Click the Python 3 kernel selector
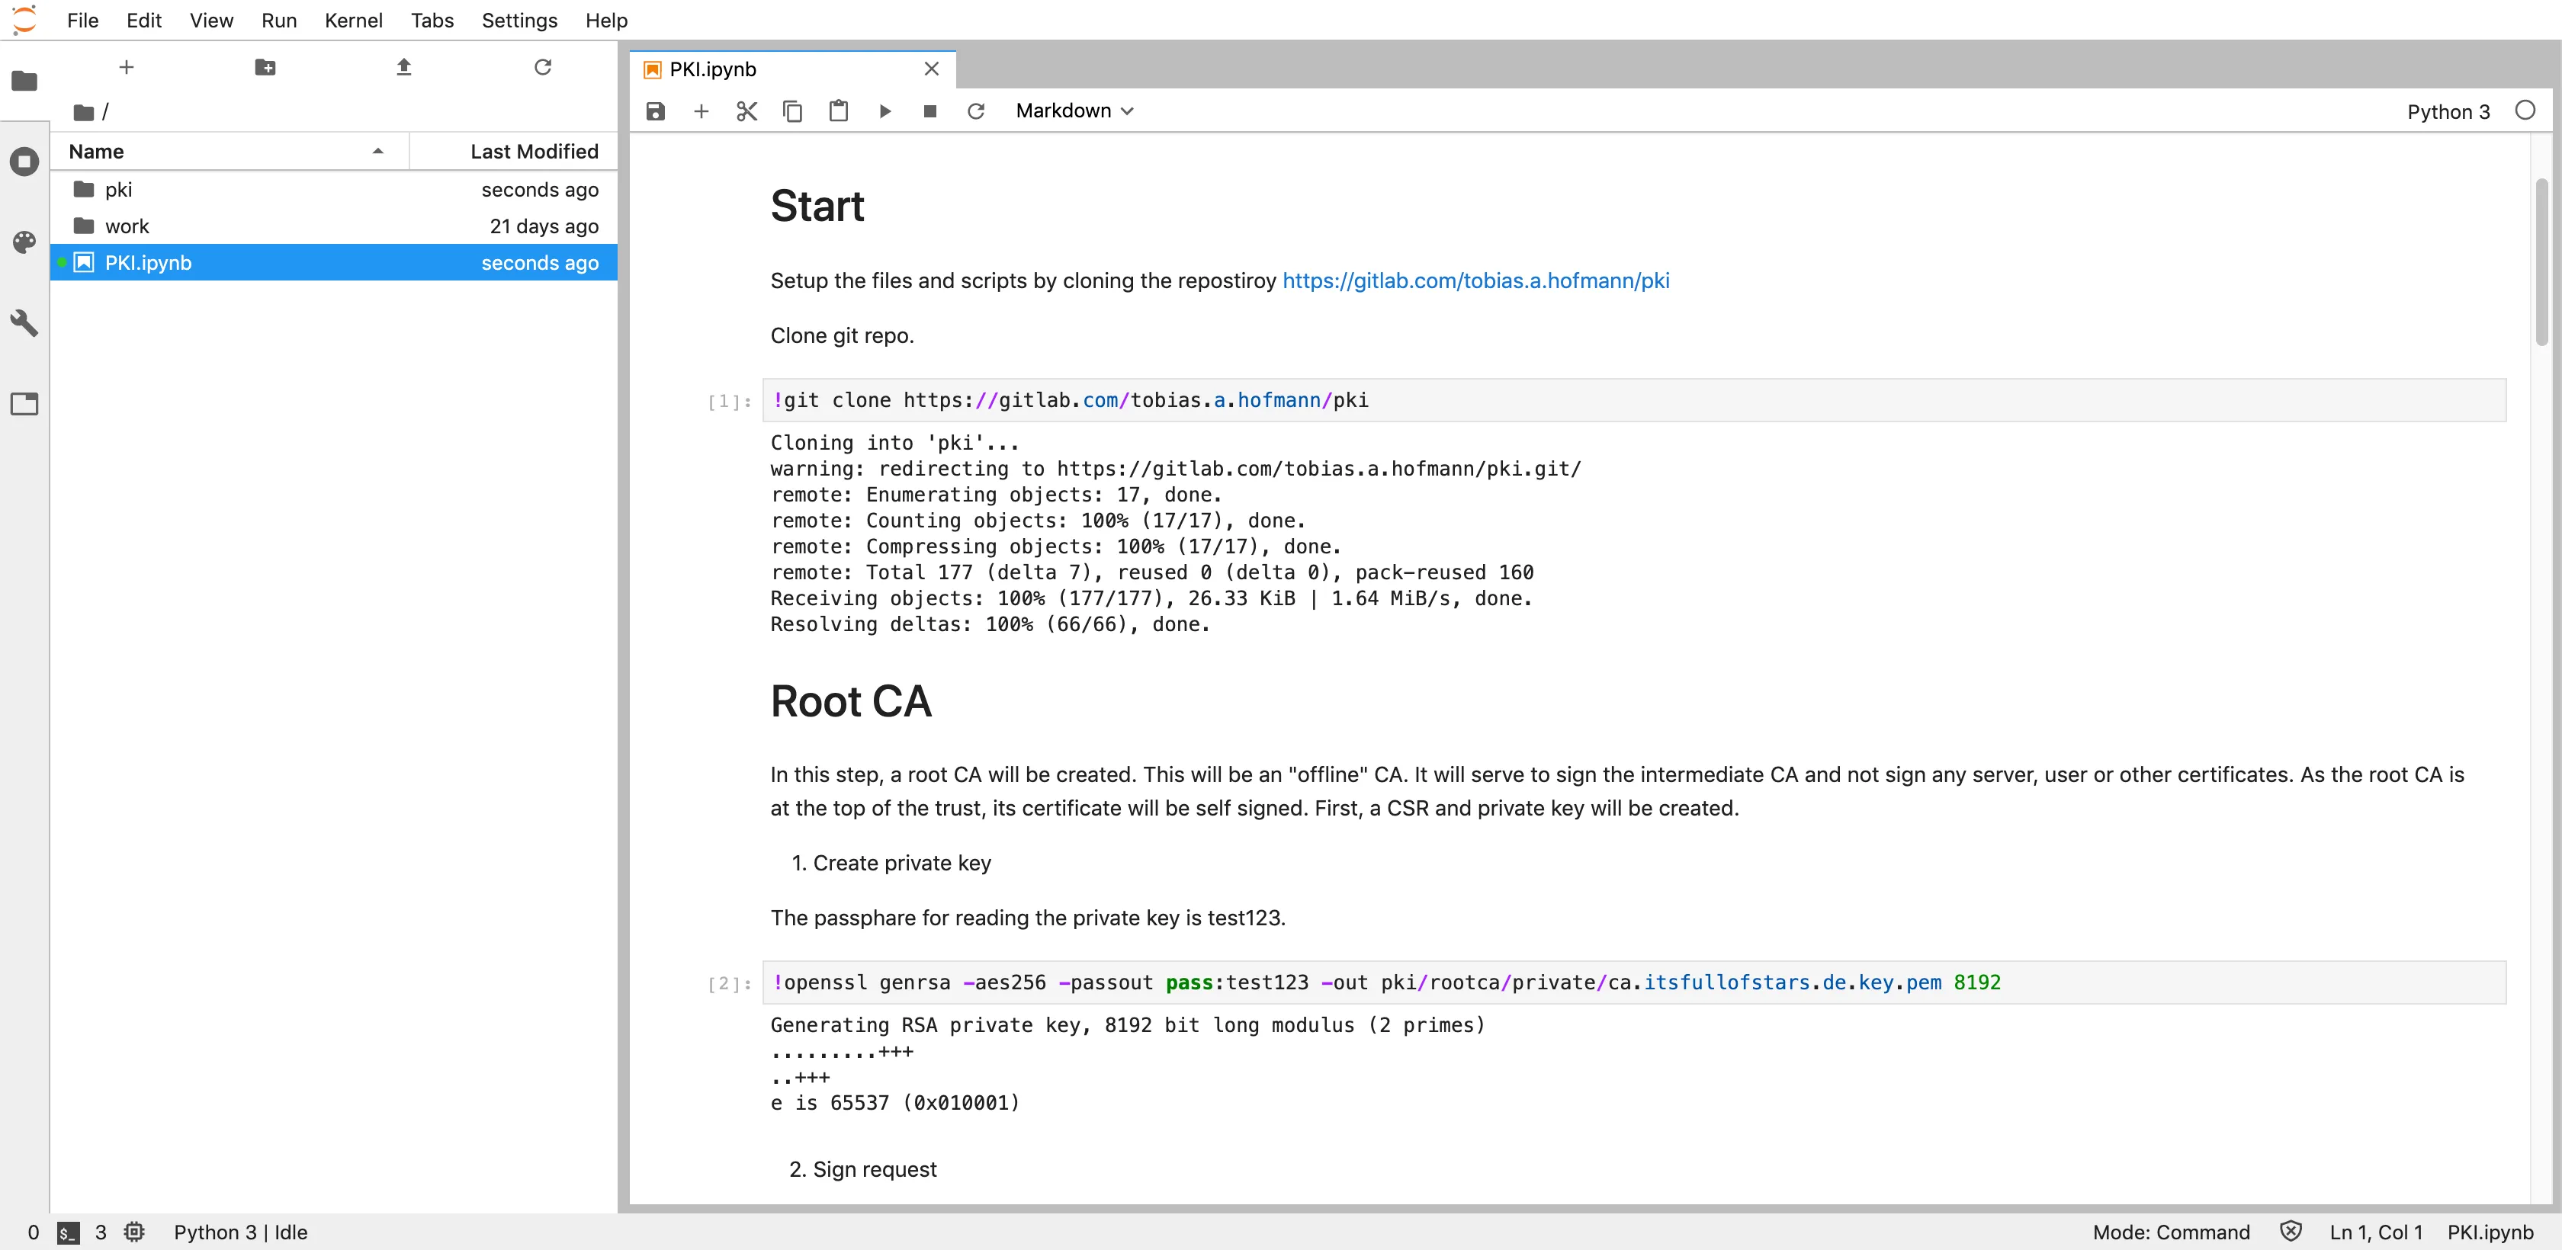 point(2448,111)
